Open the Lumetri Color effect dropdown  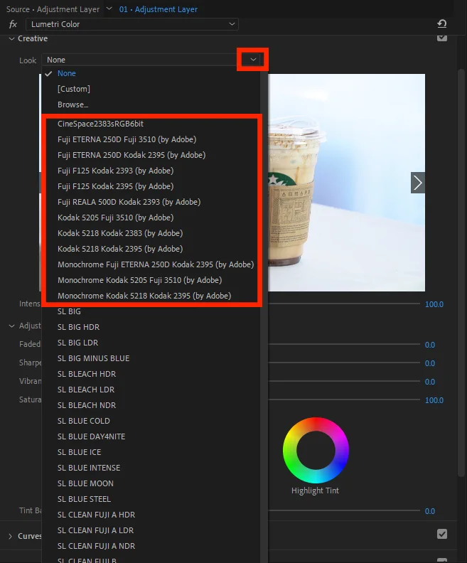pos(132,24)
